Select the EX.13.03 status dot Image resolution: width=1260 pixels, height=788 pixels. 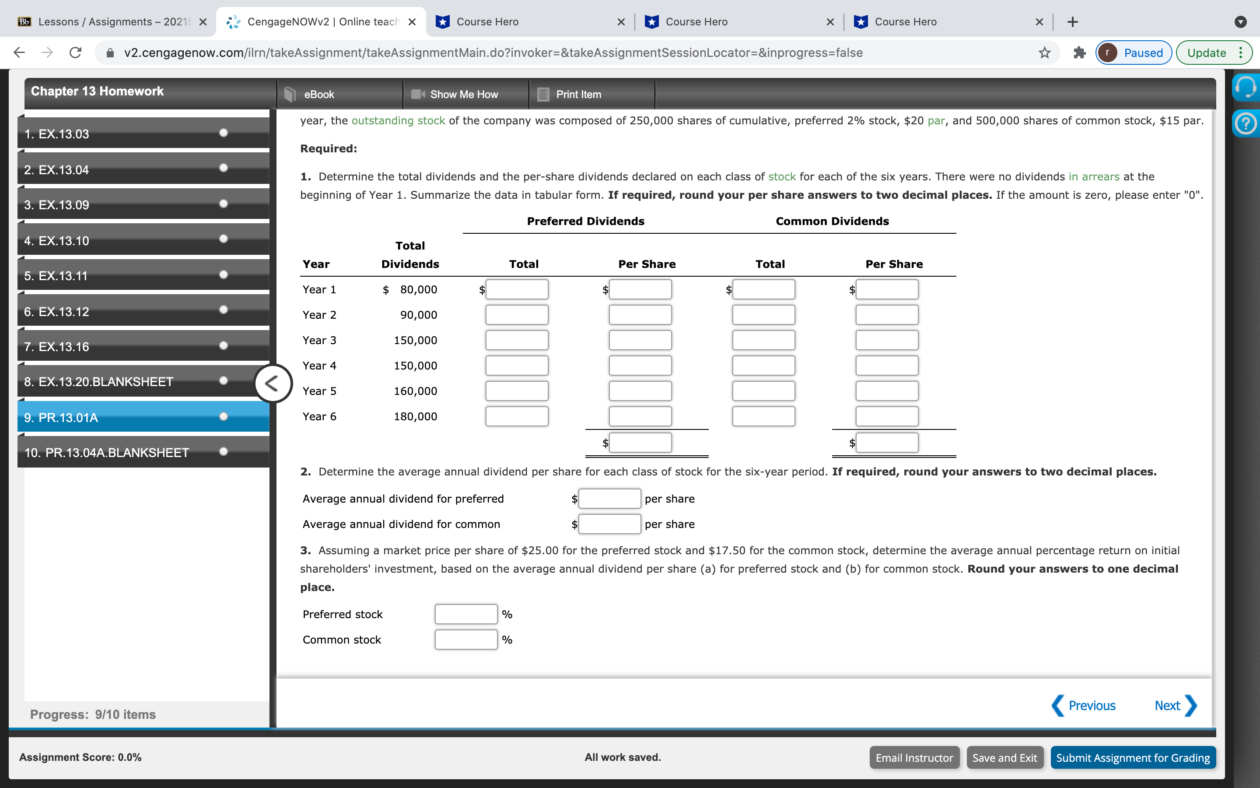pos(224,133)
